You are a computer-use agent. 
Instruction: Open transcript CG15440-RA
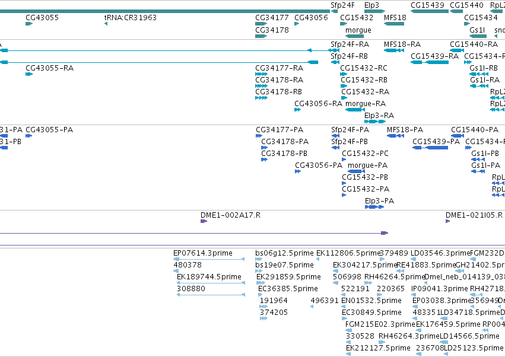(x=474, y=44)
